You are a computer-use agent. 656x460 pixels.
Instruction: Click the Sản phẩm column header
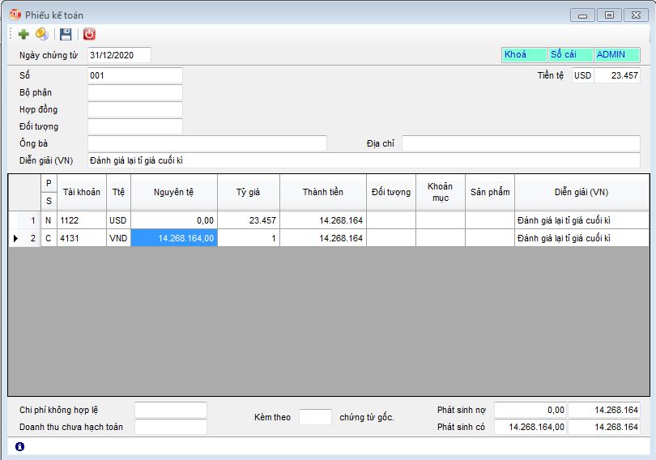(490, 193)
